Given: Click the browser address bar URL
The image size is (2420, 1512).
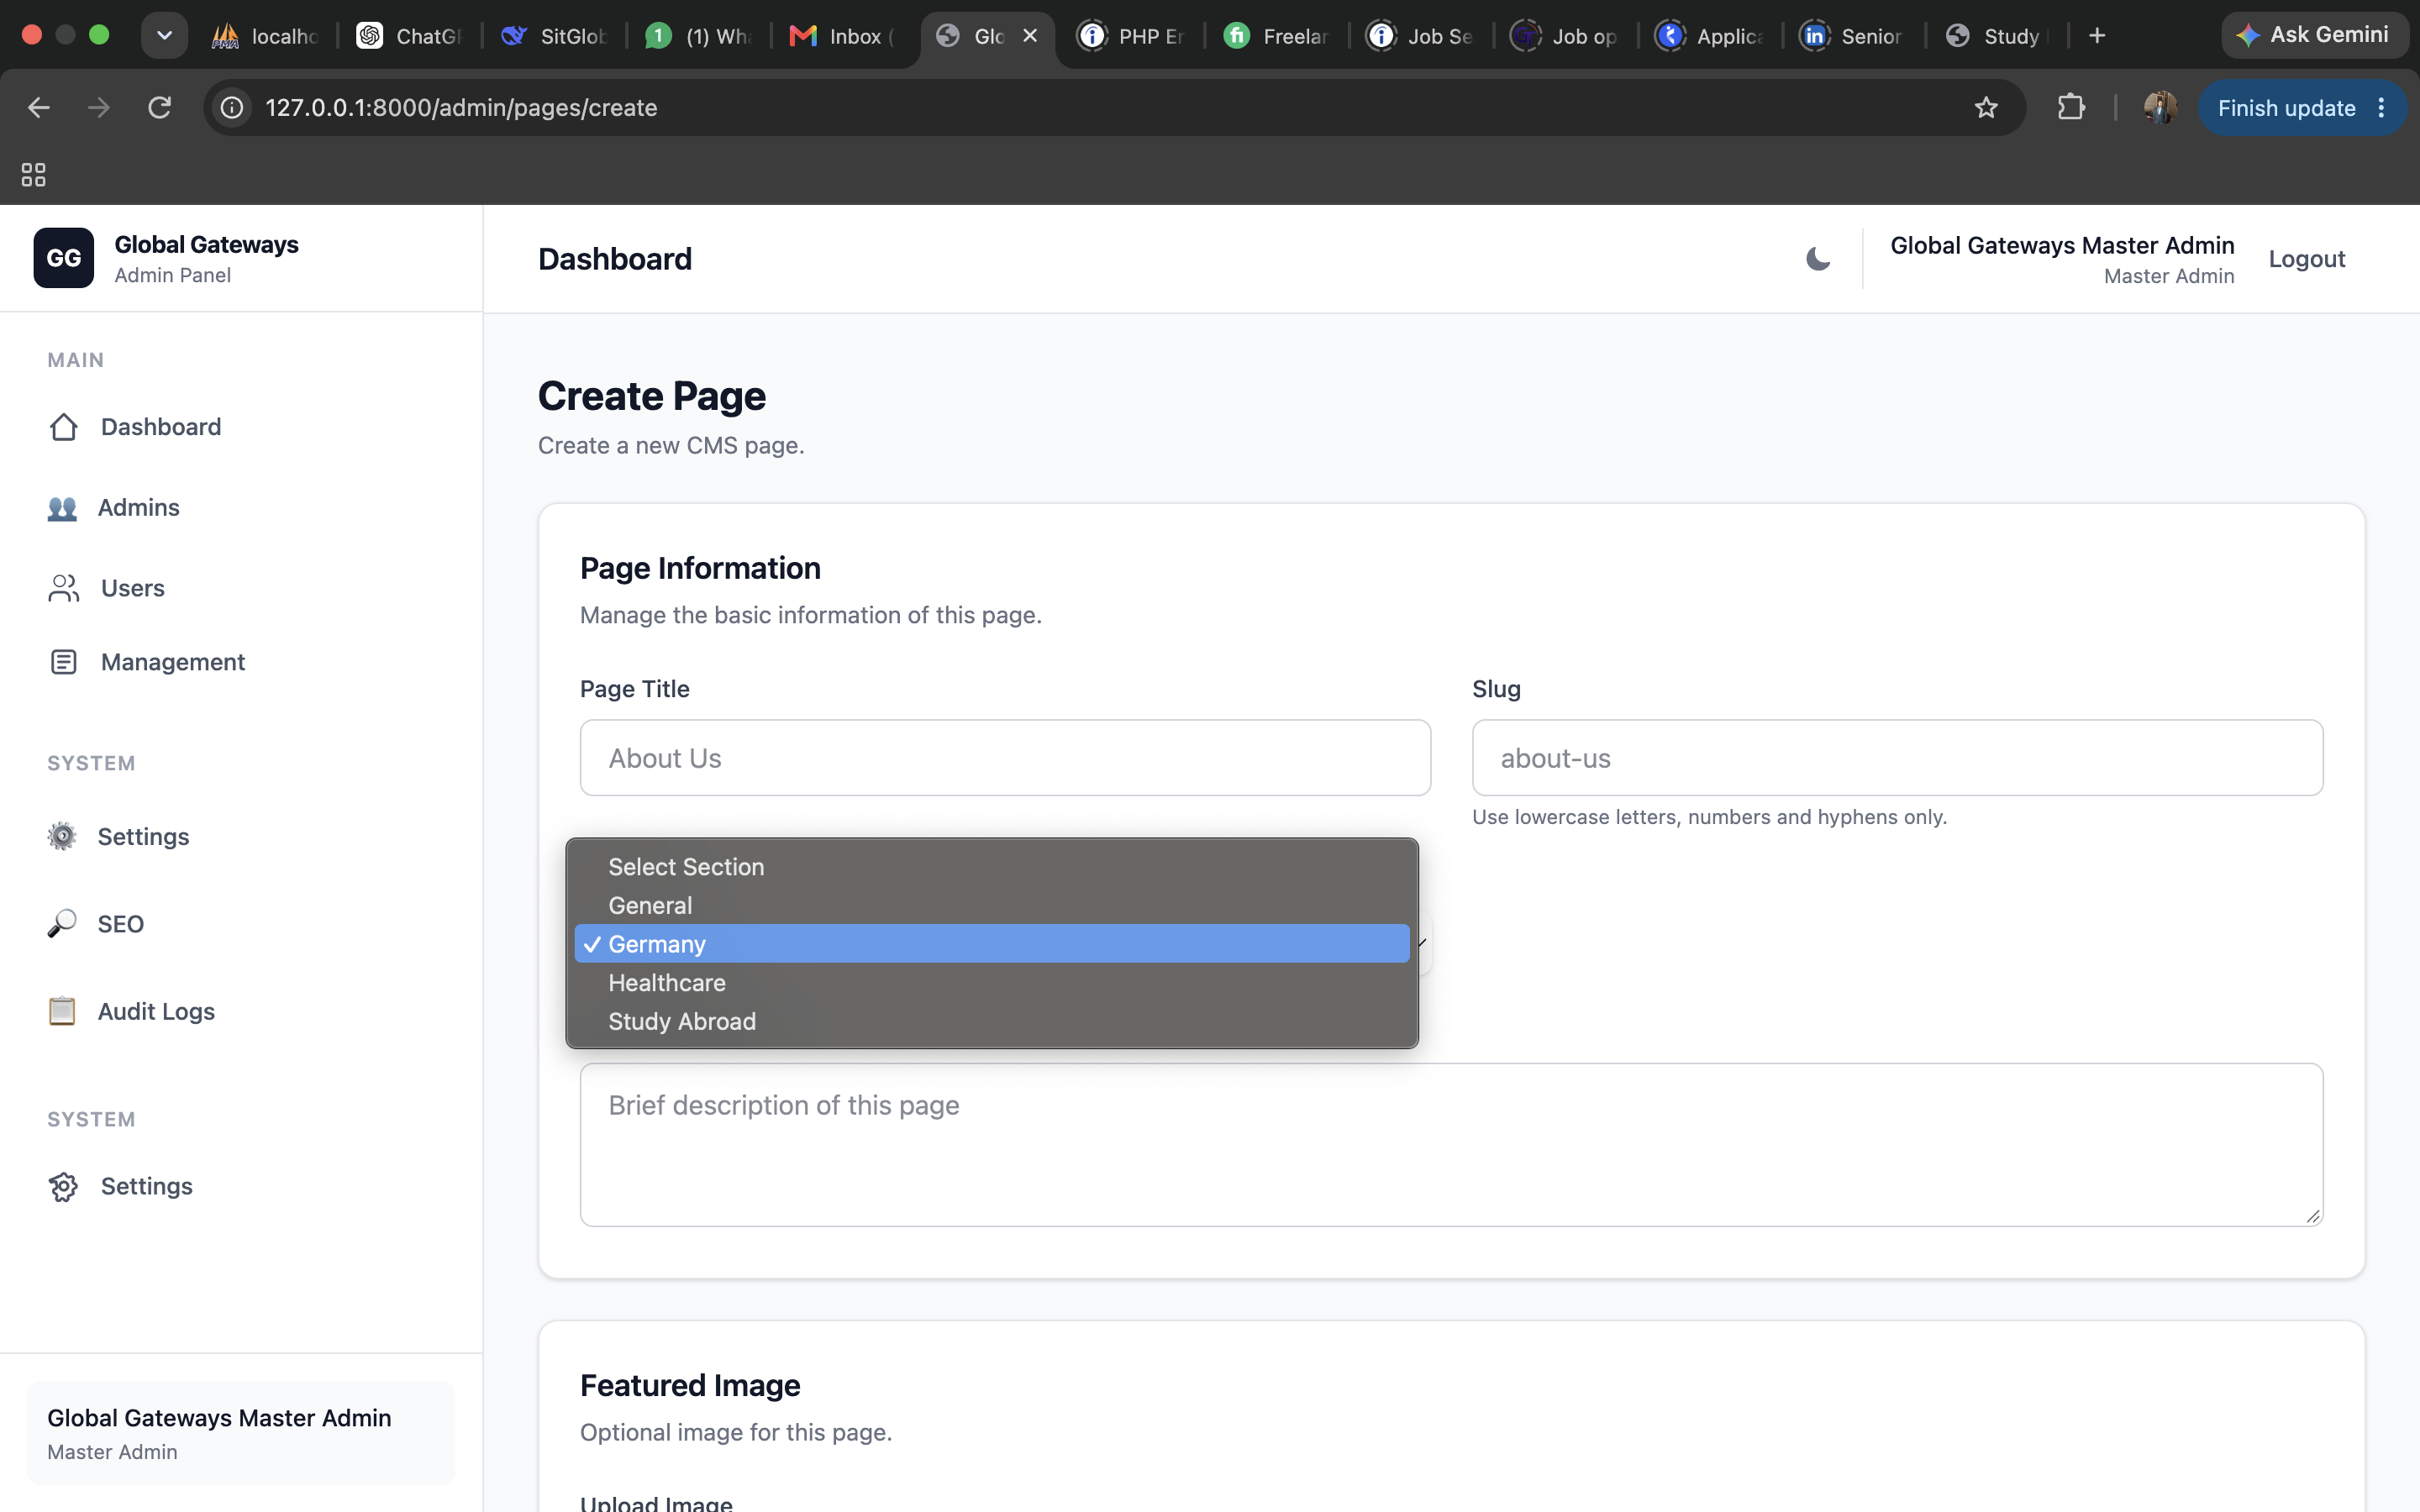Looking at the screenshot, I should [461, 108].
